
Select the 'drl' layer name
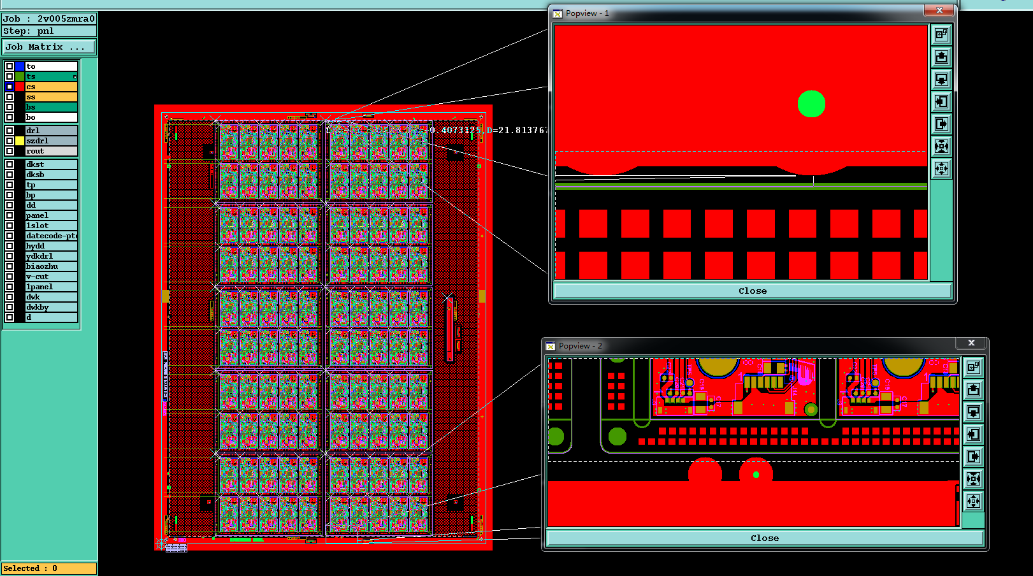pyautogui.click(x=52, y=131)
